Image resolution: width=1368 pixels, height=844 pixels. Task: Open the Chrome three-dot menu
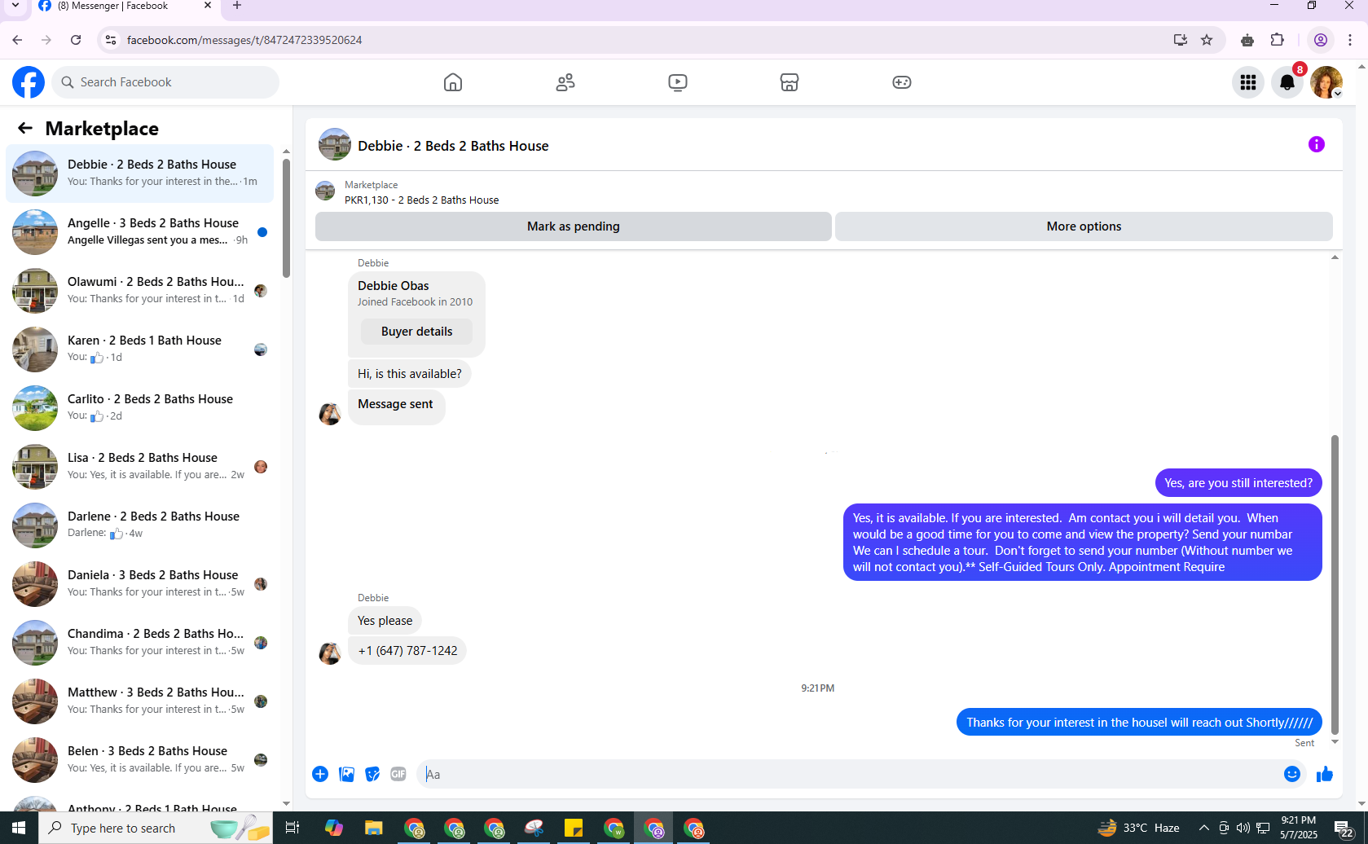pos(1350,40)
